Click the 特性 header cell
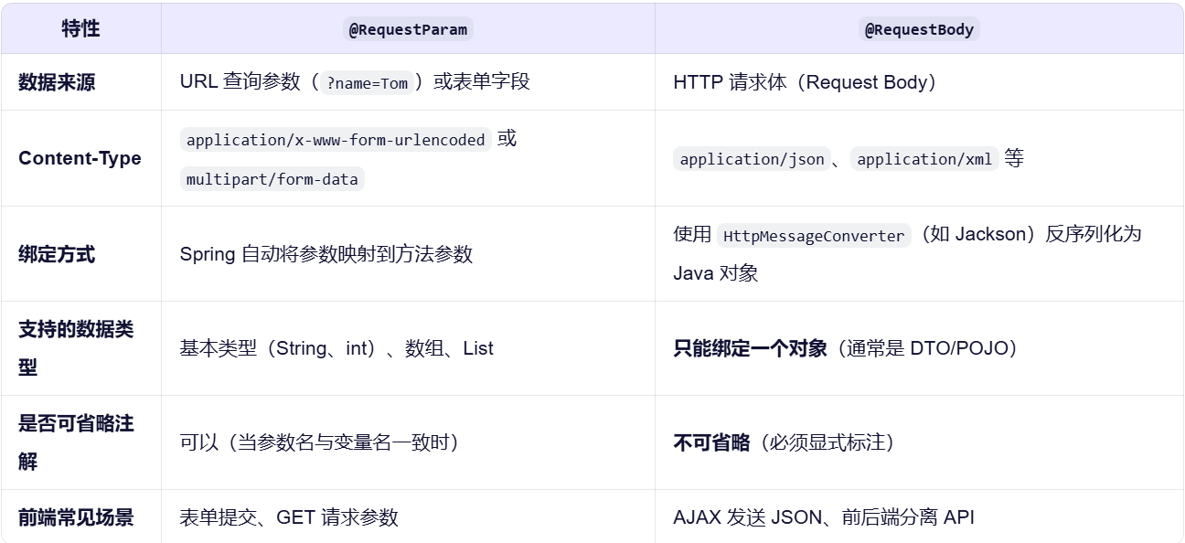1185x543 pixels. pos(80,28)
